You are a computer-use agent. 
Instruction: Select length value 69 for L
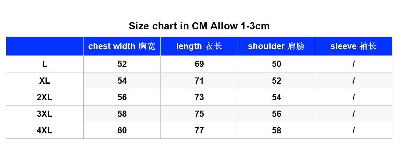[199, 64]
